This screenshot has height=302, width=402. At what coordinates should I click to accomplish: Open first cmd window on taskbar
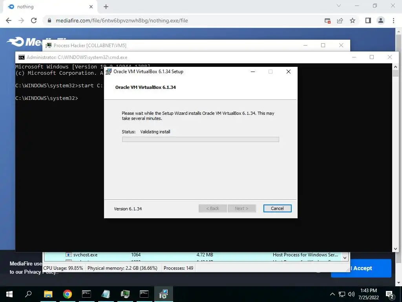[86, 294]
